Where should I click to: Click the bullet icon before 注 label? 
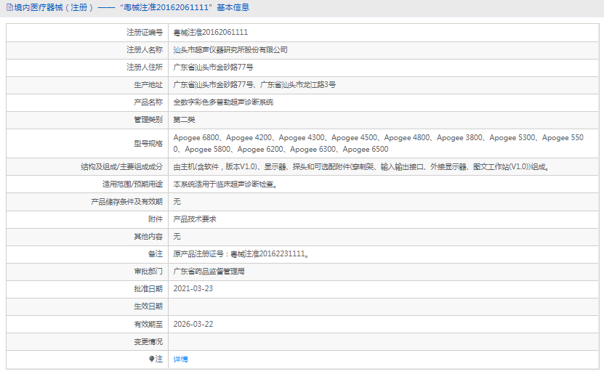click(x=151, y=359)
